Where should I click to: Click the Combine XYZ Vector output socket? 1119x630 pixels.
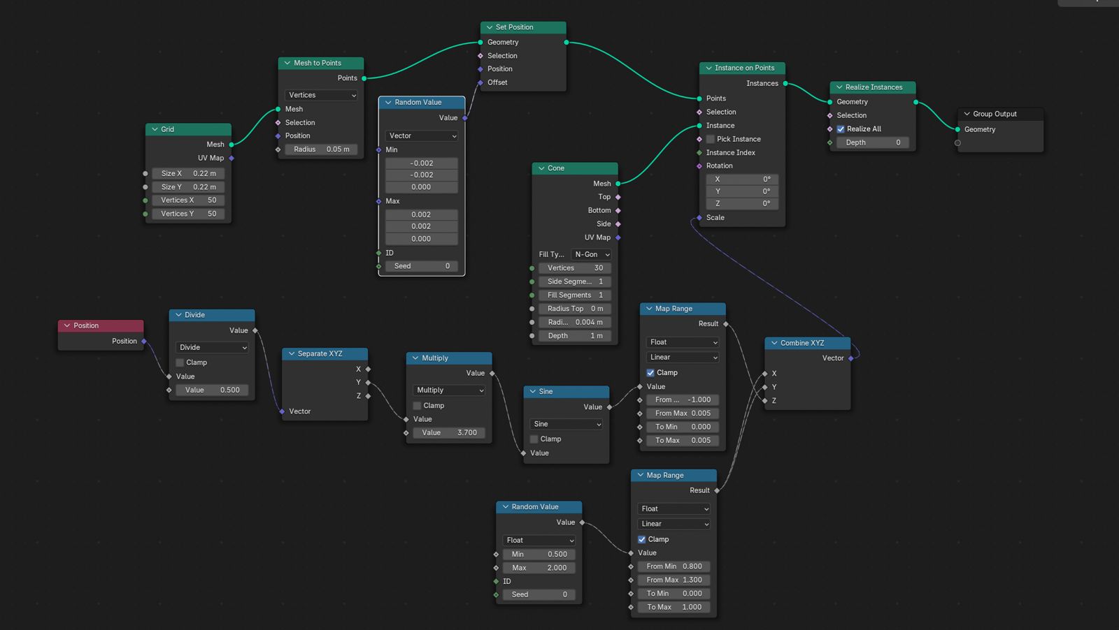[x=851, y=358]
